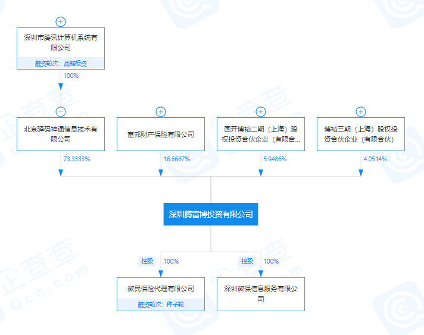
Task: Open 深圳微保信息服务有限公司 company box
Action: coord(261,294)
